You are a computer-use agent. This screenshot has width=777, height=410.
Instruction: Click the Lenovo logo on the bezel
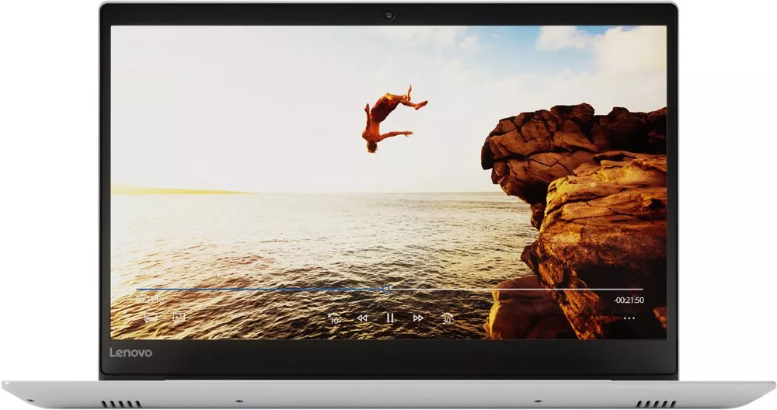(131, 353)
